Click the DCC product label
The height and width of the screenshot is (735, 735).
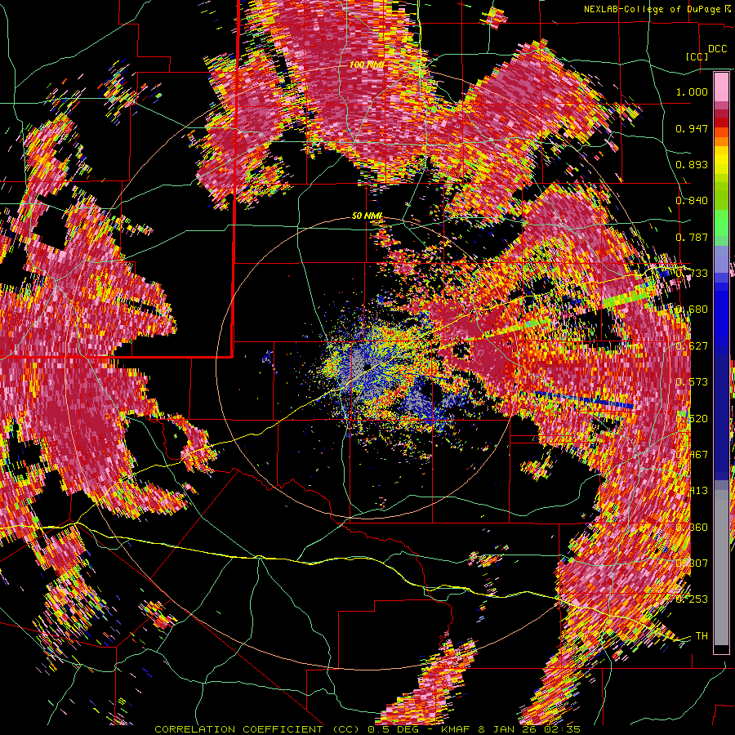pyautogui.click(x=718, y=49)
